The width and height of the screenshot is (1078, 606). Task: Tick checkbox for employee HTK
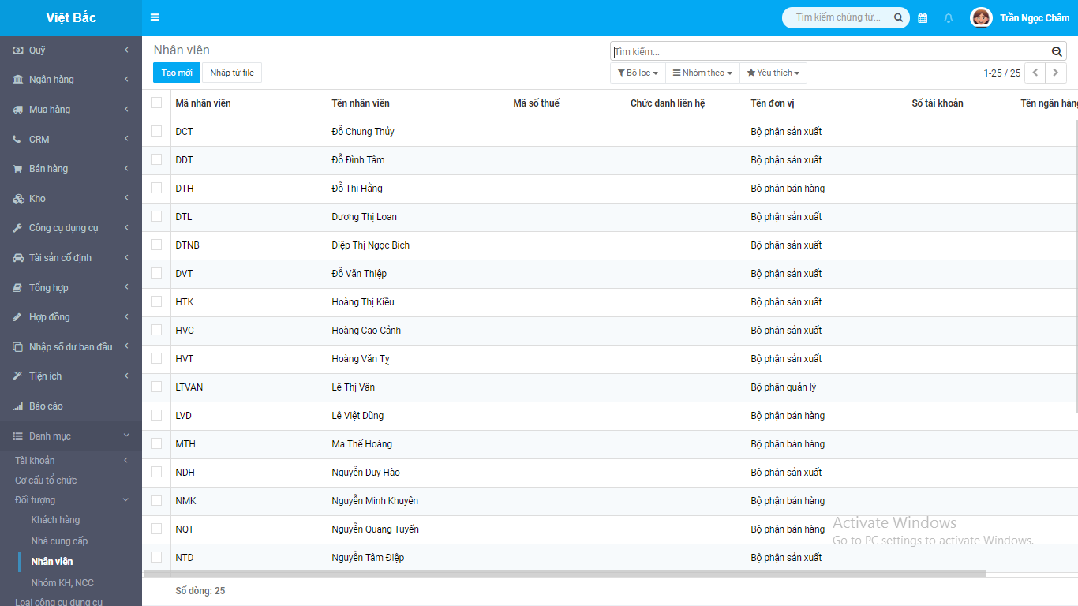(x=156, y=301)
